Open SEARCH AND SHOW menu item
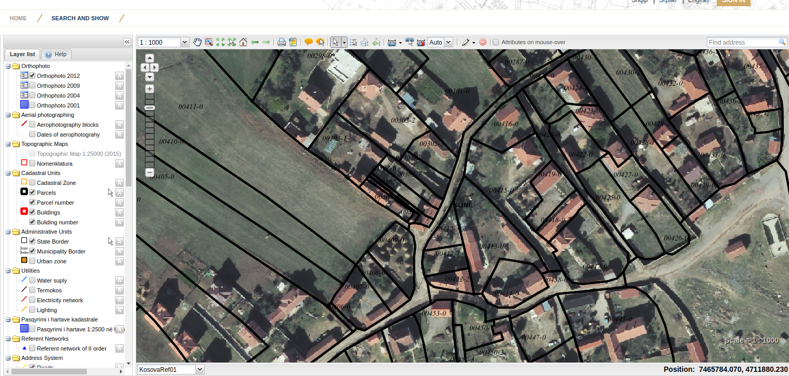 80,18
